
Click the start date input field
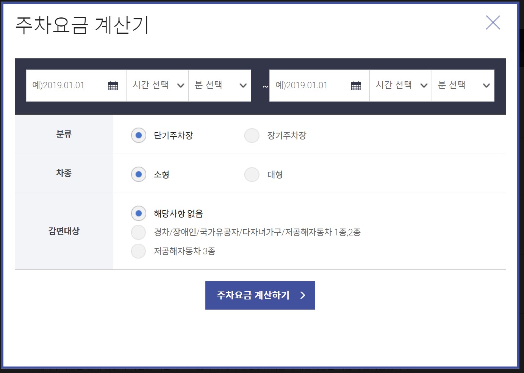[76, 86]
